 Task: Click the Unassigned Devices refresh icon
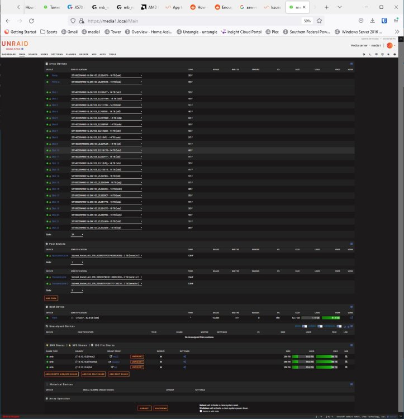345,326
